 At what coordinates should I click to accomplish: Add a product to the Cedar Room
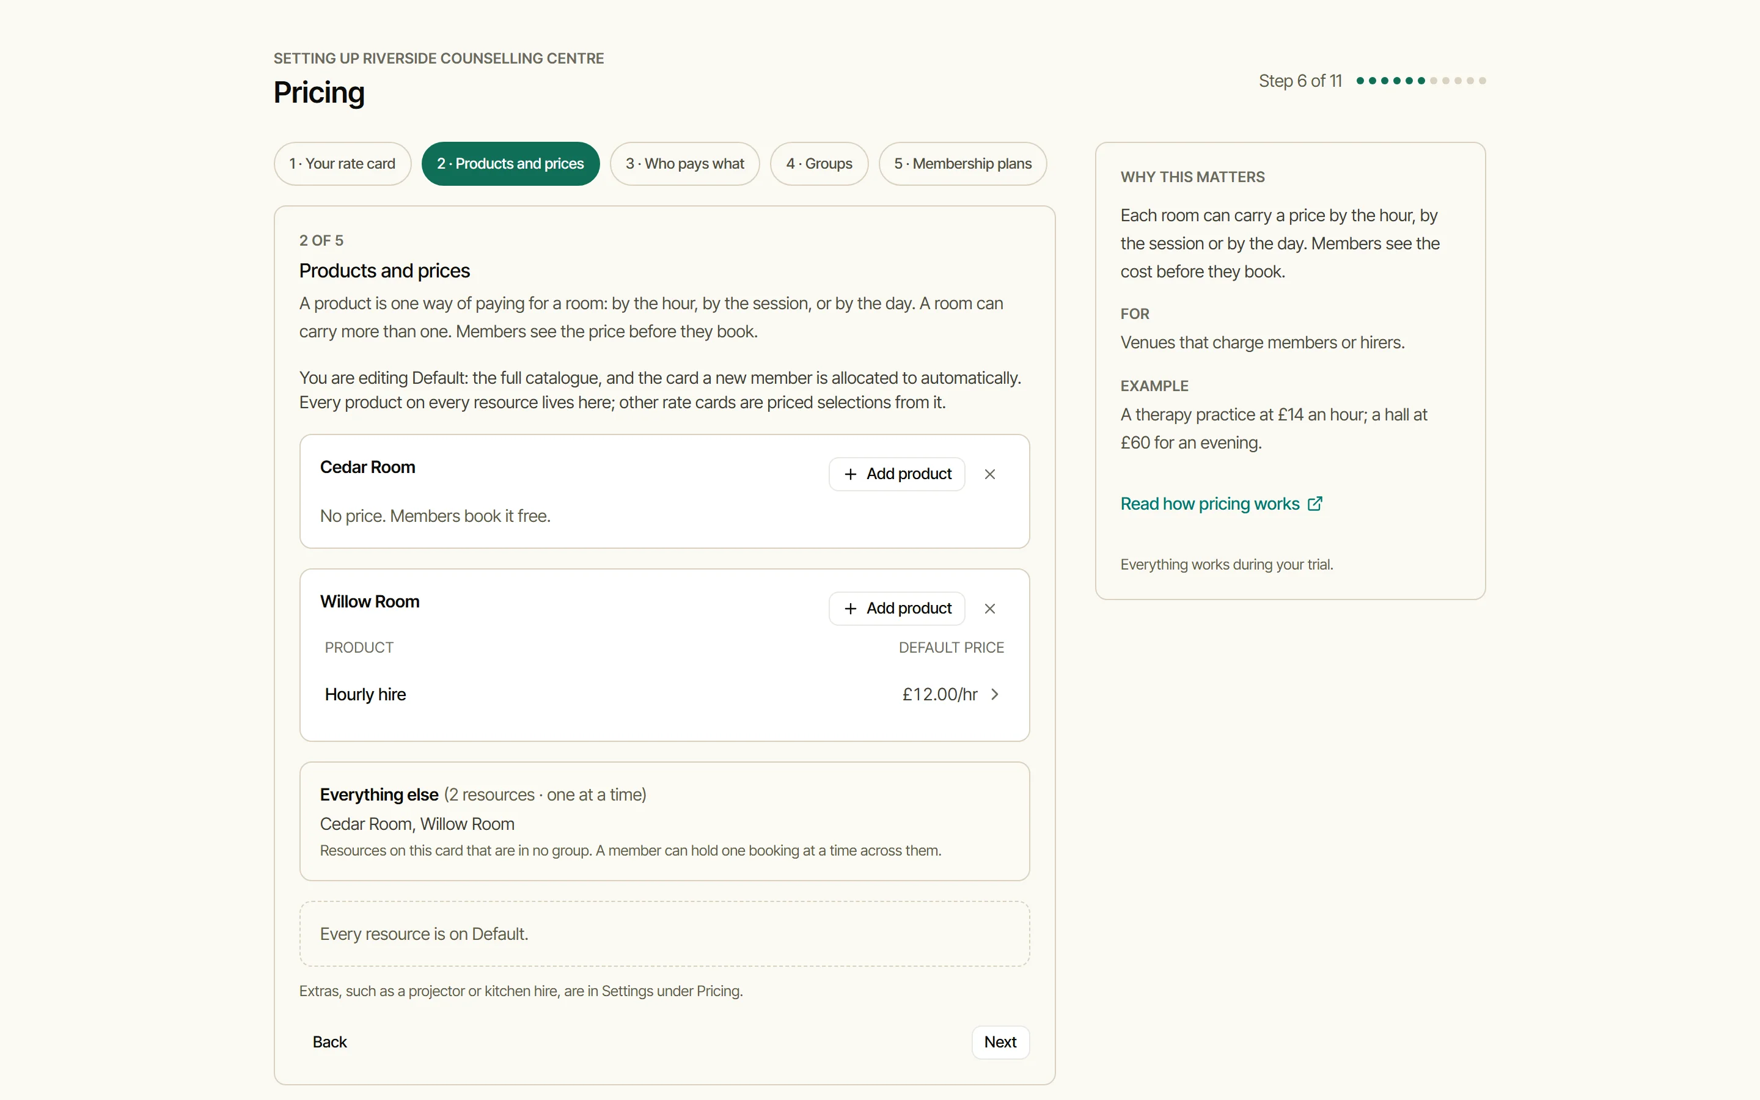coord(897,474)
